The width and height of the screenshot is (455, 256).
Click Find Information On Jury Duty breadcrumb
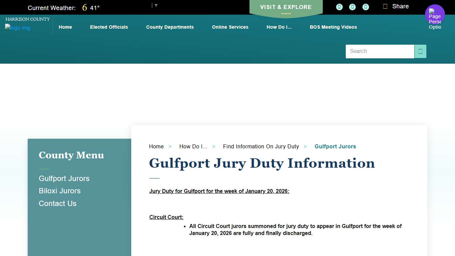click(x=261, y=146)
